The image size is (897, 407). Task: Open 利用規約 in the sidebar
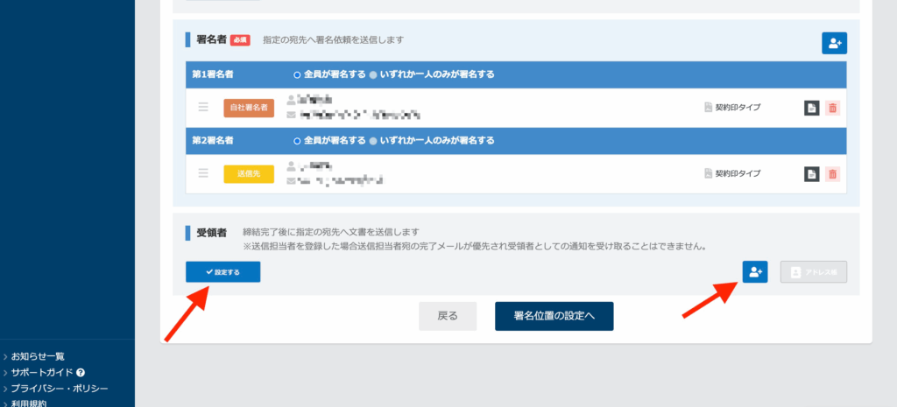click(x=29, y=403)
